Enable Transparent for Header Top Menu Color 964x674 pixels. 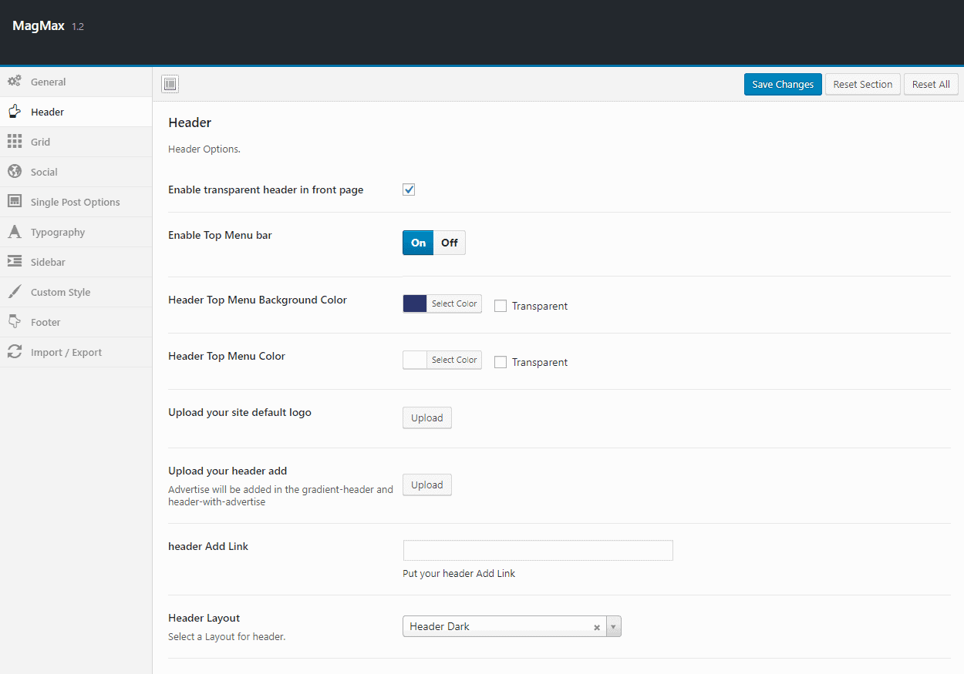click(x=501, y=361)
